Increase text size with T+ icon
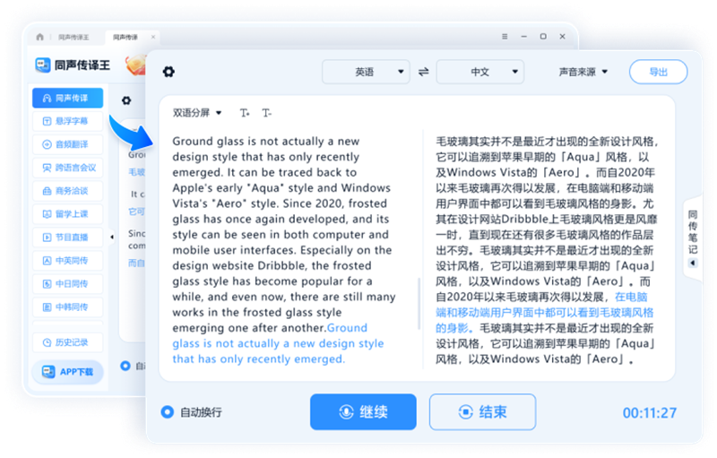The height and width of the screenshot is (458, 717). (x=245, y=113)
